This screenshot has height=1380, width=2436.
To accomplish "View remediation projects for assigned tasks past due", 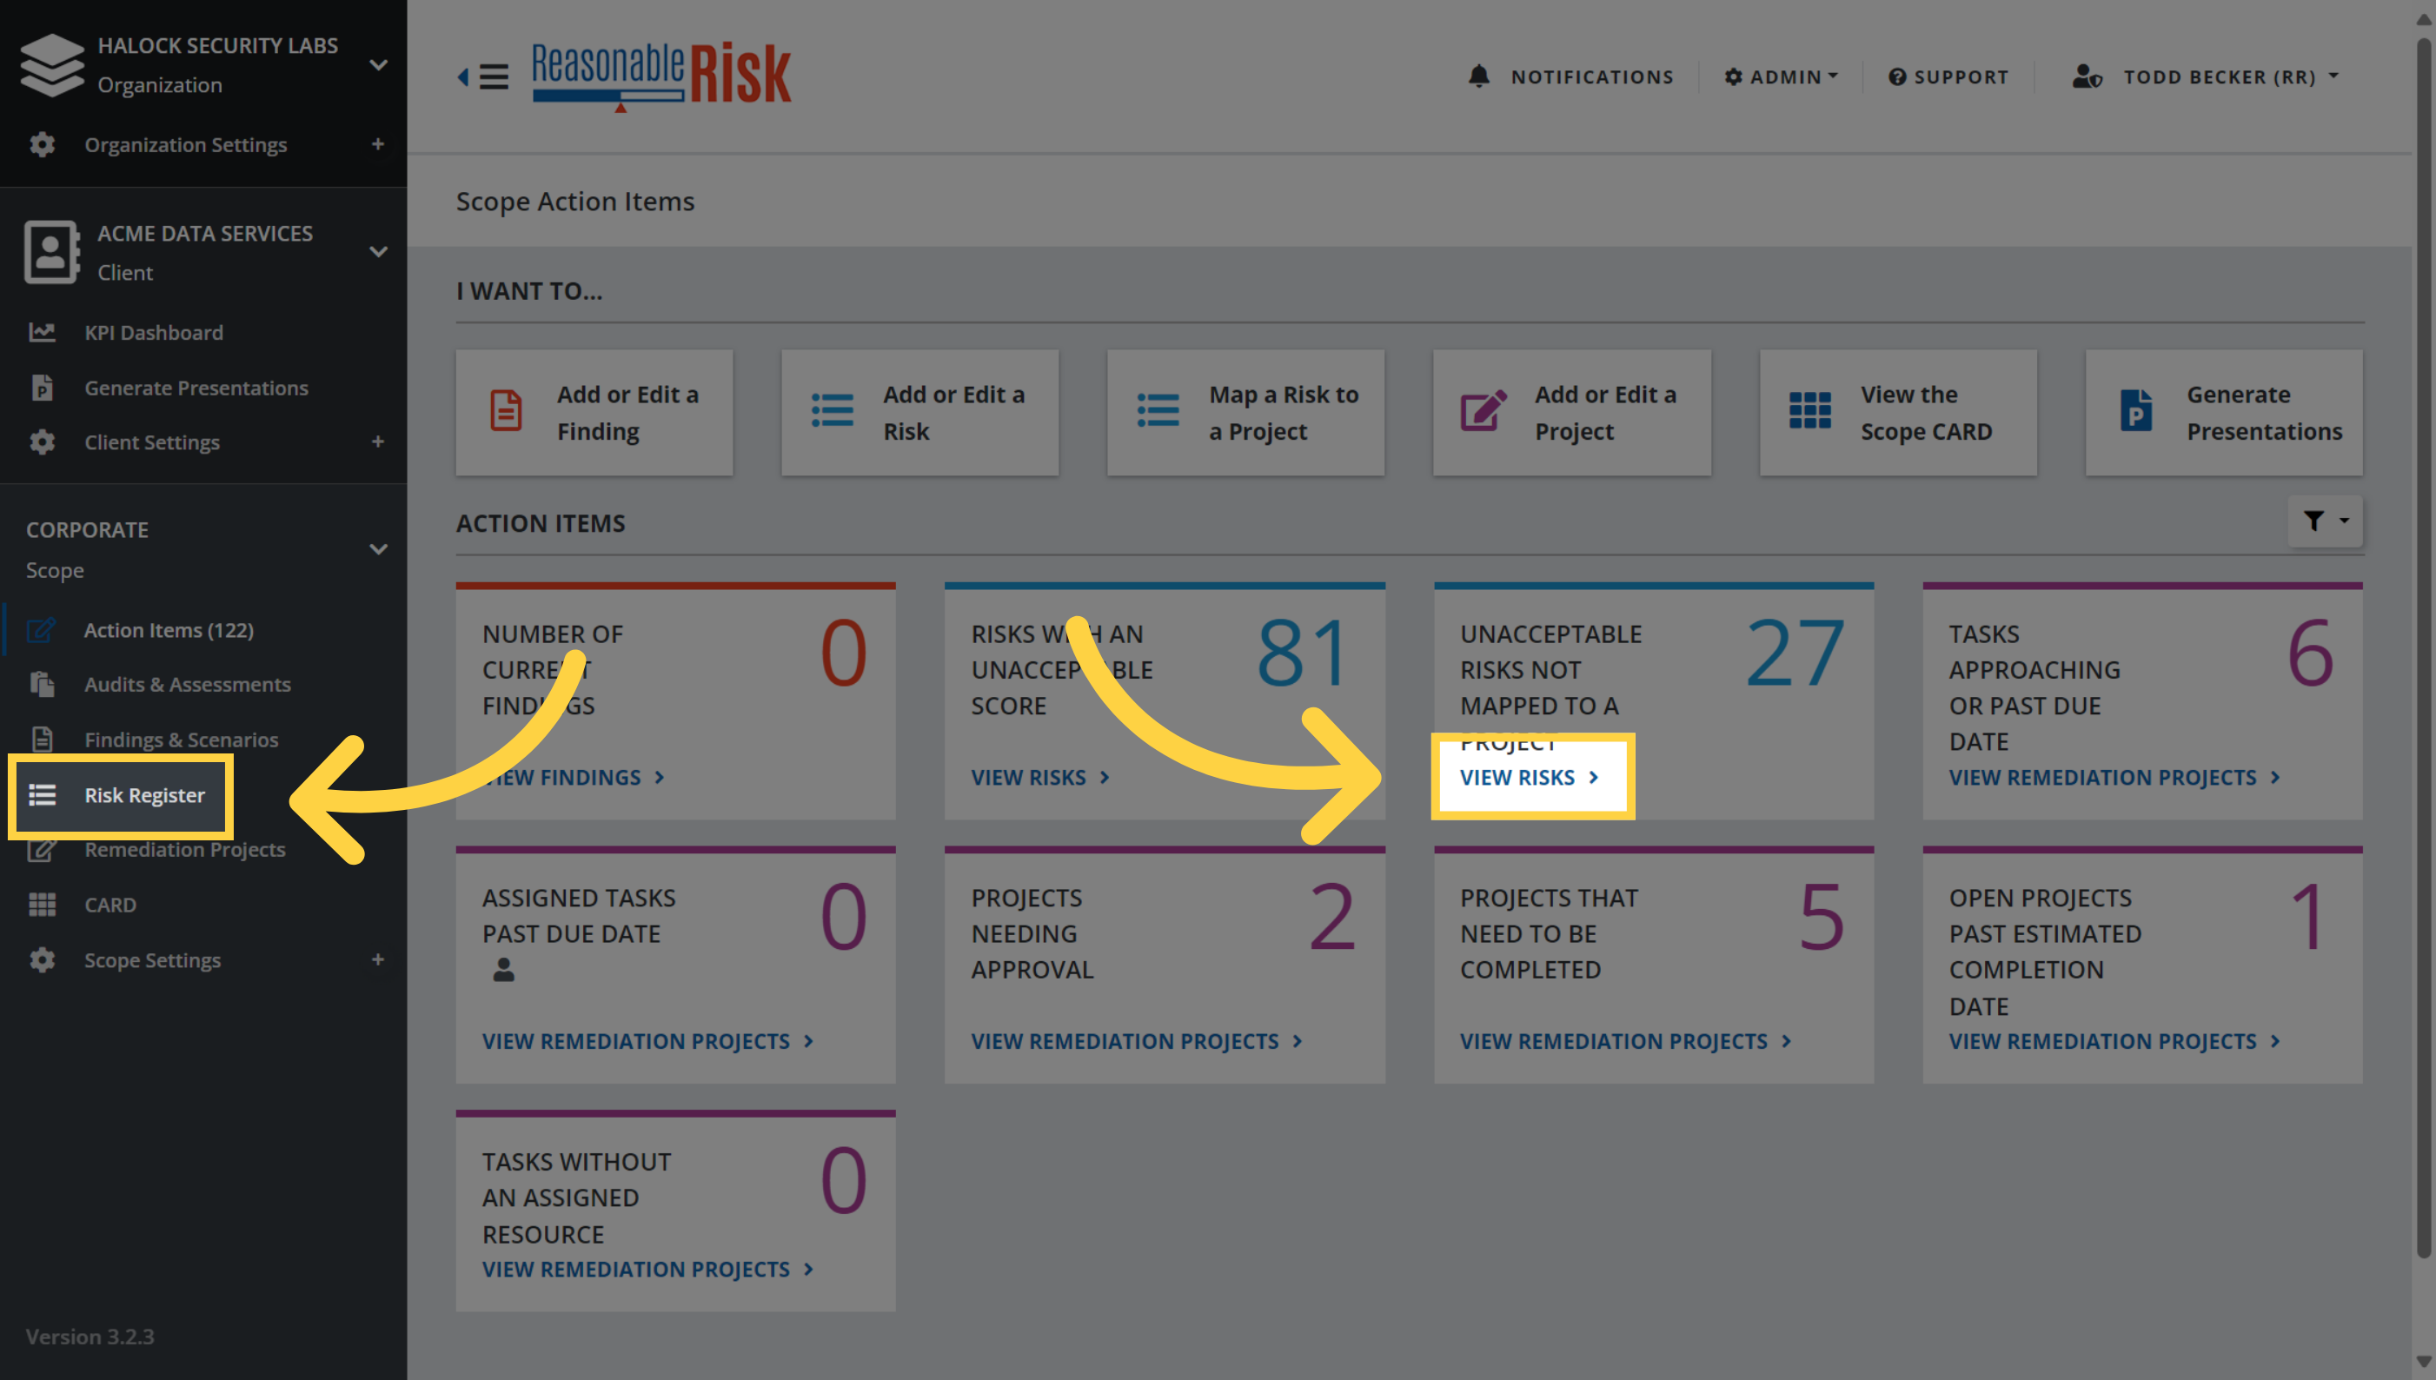I will click(647, 1041).
